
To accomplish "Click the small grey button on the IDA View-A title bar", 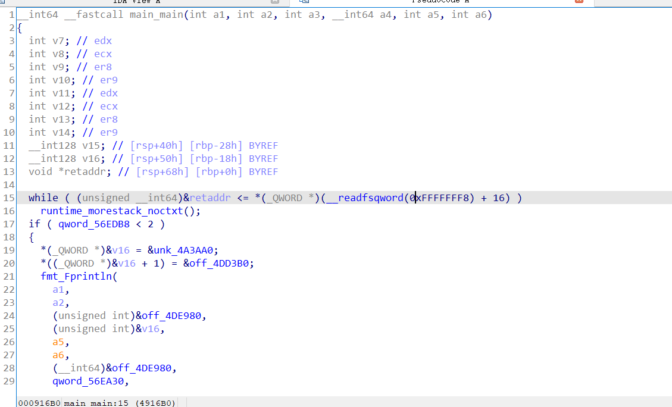I will (274, 3).
